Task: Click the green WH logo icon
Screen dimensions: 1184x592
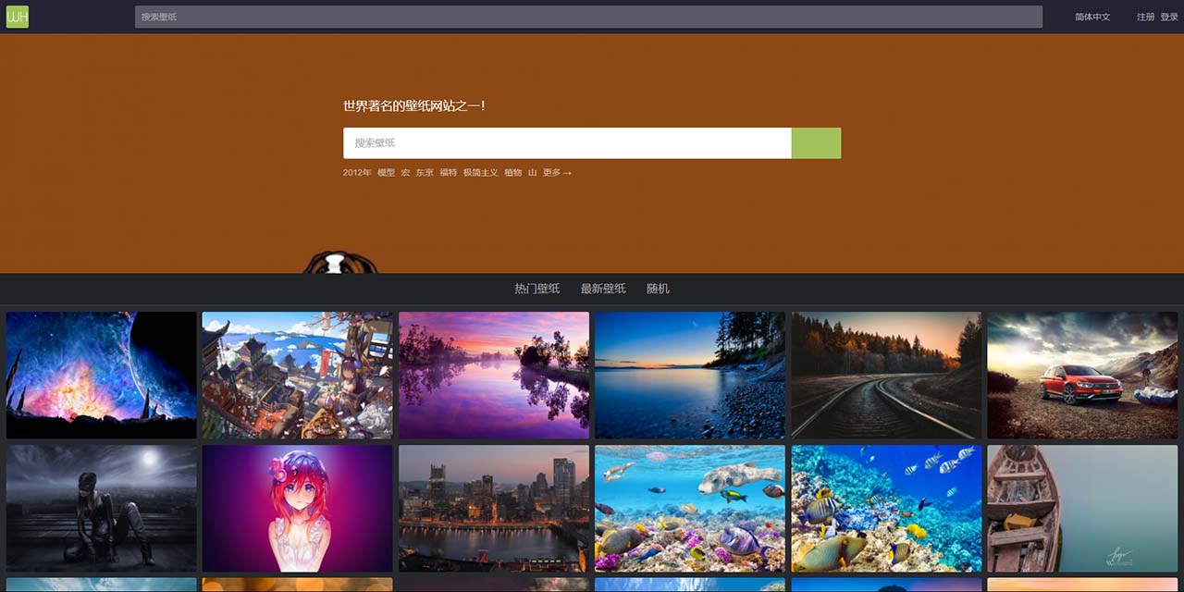Action: (18, 17)
